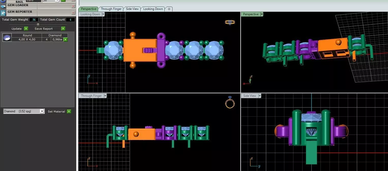Open the Perspective viewport label dropdown

262,14
